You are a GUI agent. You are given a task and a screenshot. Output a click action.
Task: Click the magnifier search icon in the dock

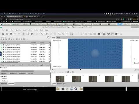76,89
